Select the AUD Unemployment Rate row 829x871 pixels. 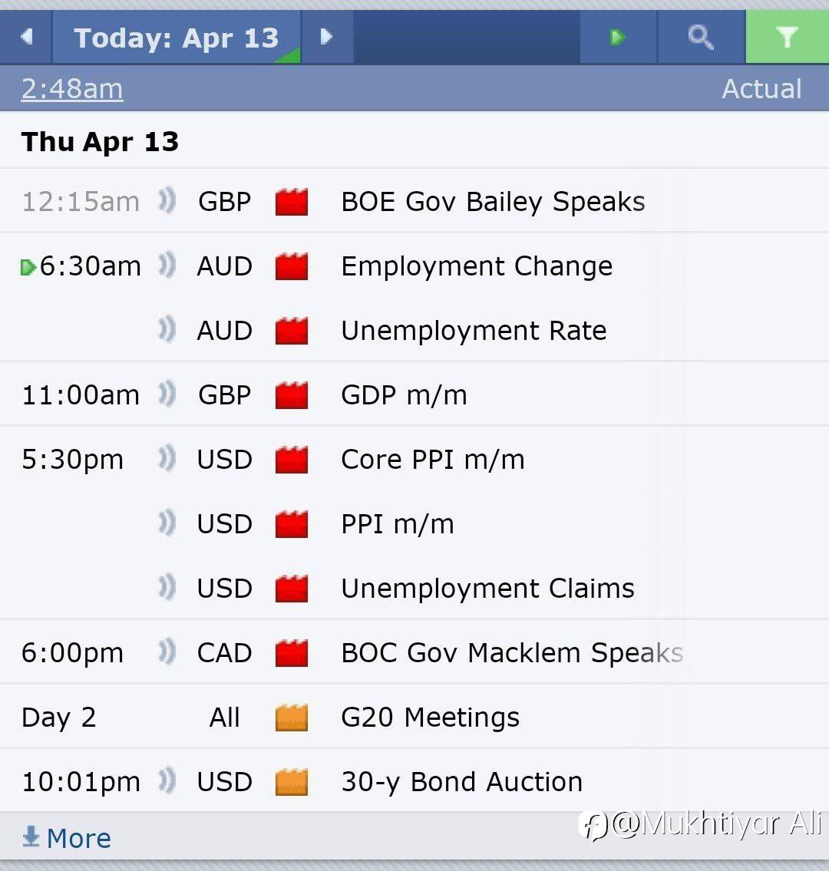(x=474, y=331)
